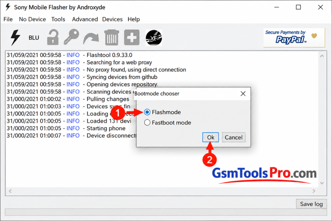The height and width of the screenshot is (221, 332).
Task: Click the progress bar at the bottom
Action: click(166, 212)
